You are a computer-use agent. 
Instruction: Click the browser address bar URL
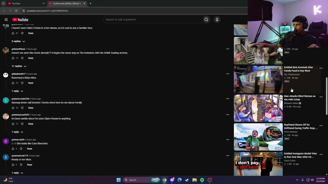47,11
